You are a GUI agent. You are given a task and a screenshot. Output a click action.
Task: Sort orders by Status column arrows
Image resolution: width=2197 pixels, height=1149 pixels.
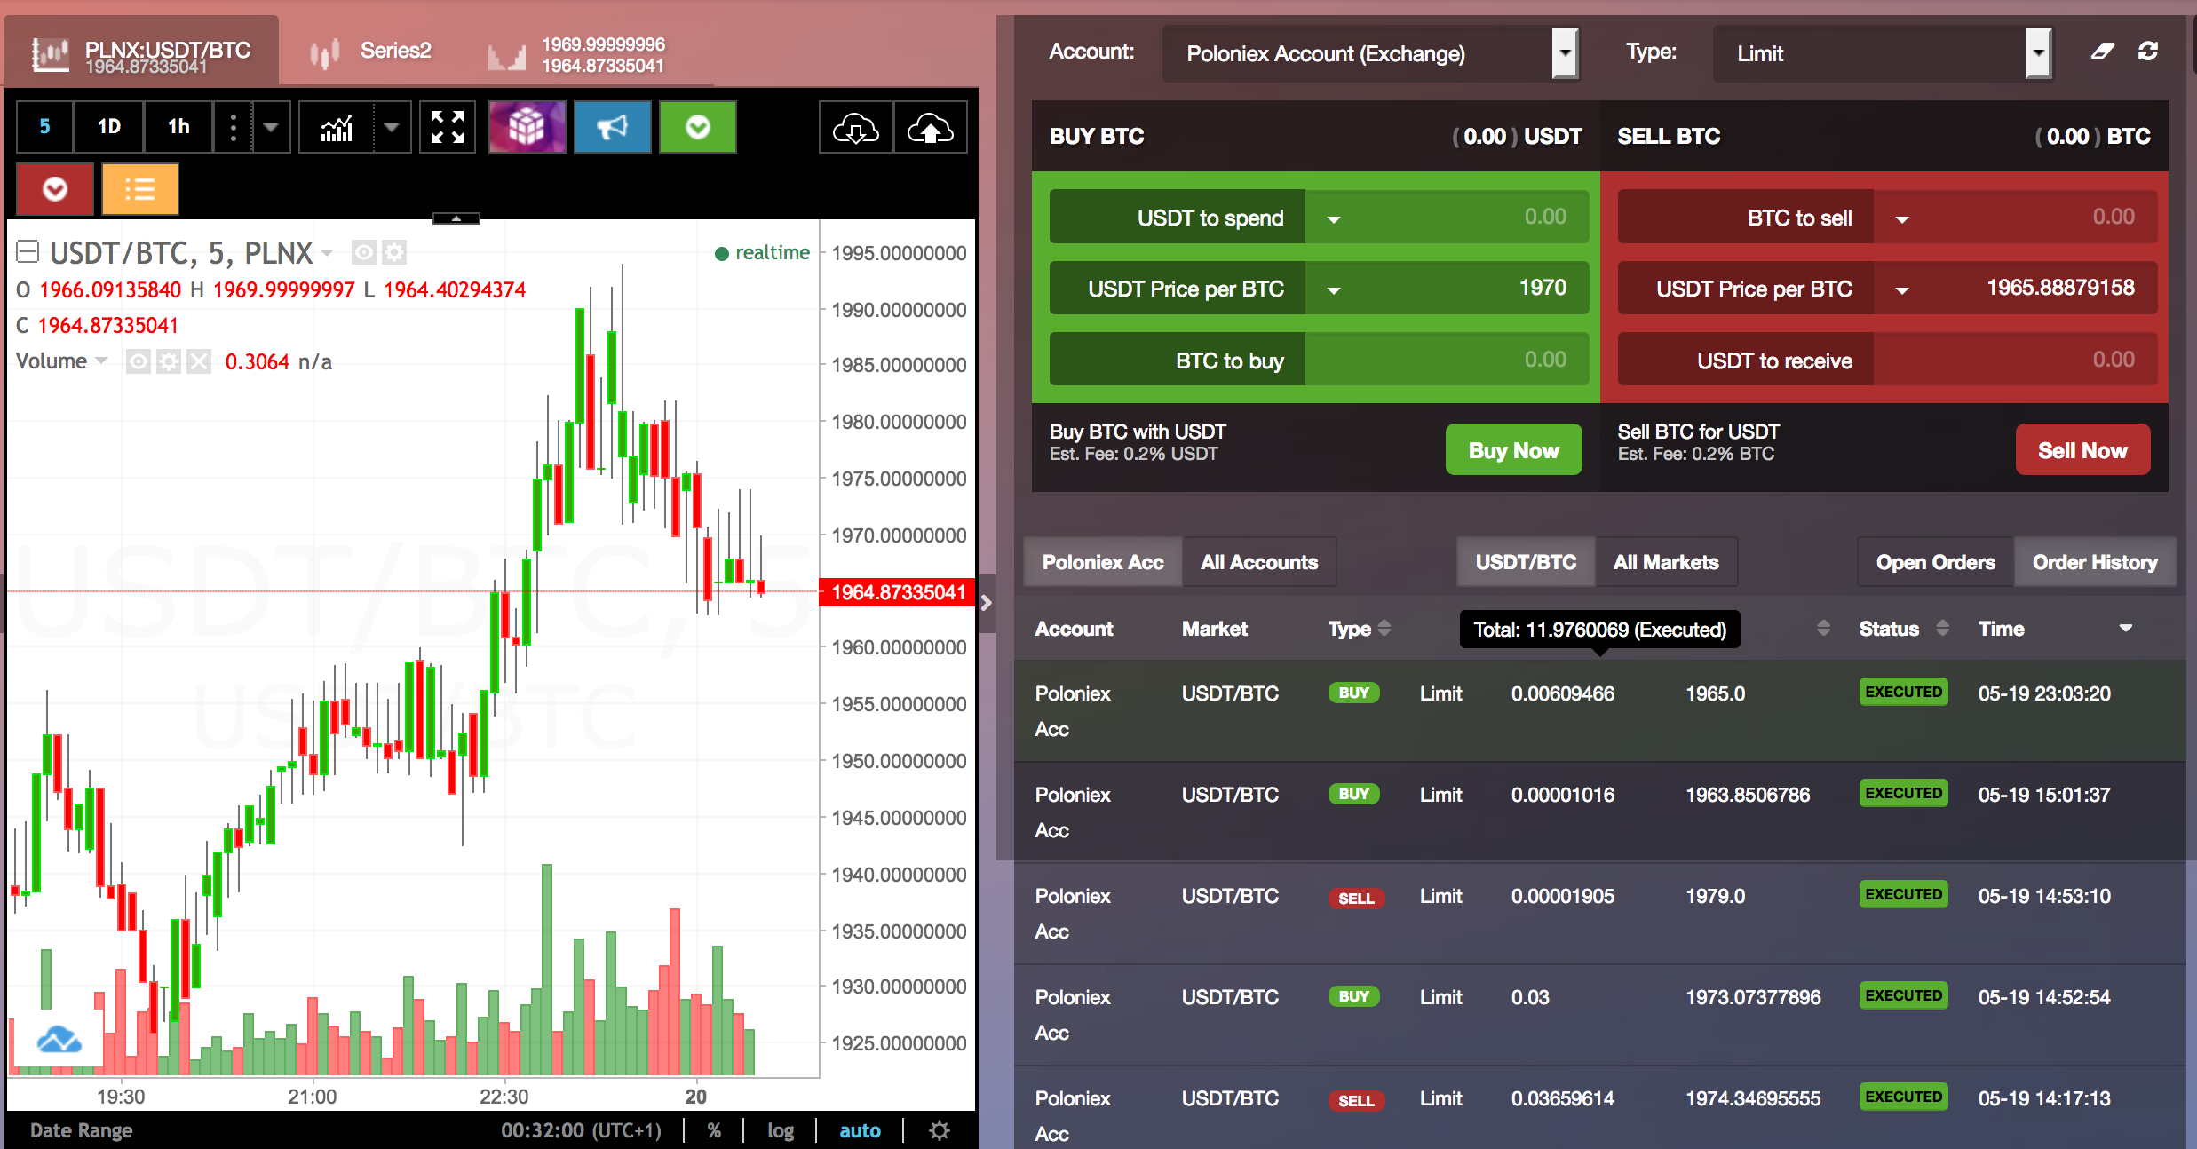pos(1942,628)
